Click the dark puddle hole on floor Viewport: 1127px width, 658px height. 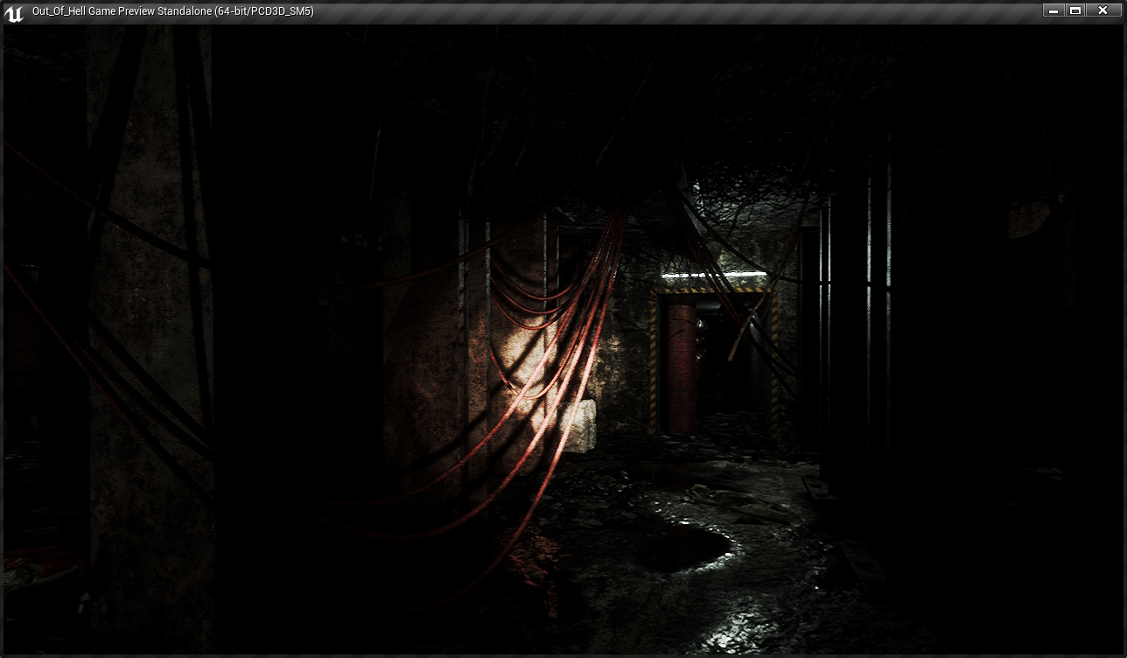(687, 547)
